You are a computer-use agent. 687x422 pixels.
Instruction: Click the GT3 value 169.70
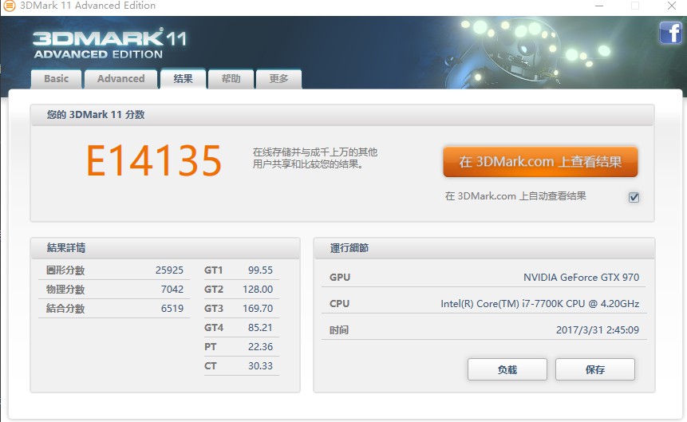coord(258,309)
